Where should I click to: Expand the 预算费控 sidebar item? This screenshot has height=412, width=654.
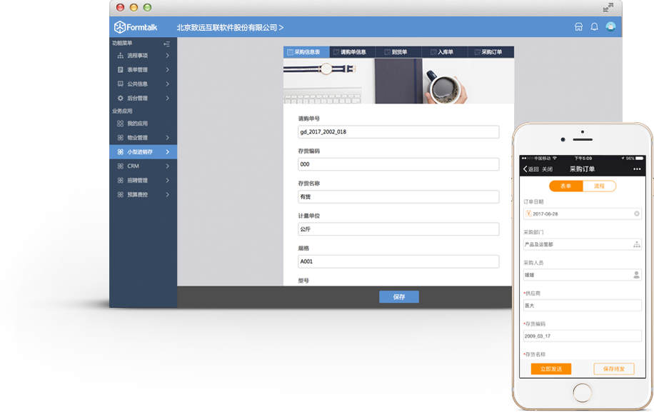point(143,194)
